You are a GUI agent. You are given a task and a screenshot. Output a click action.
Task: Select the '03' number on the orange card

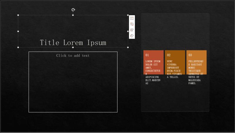[190, 55]
